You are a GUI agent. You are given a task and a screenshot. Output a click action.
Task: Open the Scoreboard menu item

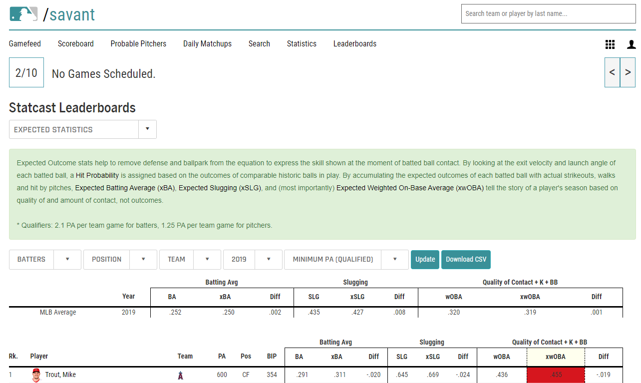coord(76,44)
